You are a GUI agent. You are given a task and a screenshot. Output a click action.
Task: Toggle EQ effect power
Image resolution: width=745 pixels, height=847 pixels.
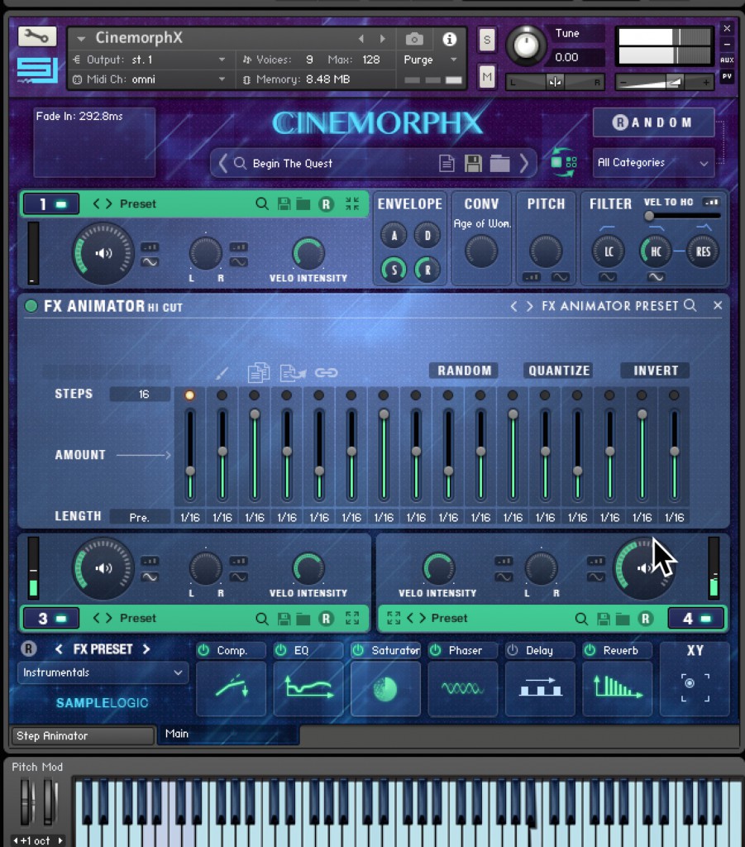click(281, 650)
